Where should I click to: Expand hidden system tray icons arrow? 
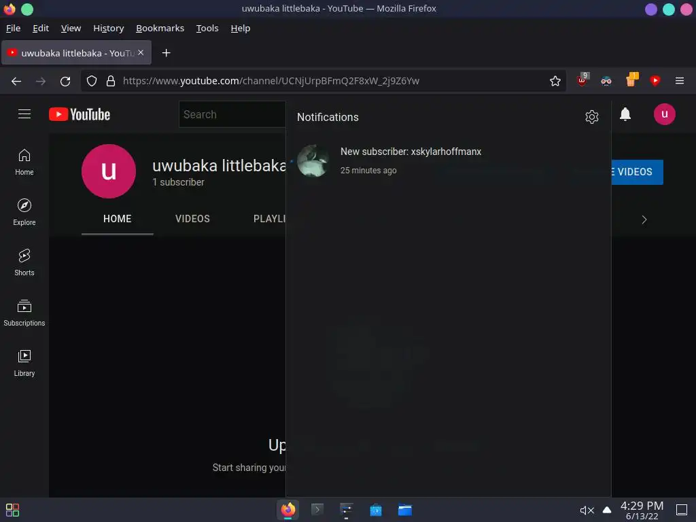pyautogui.click(x=607, y=510)
